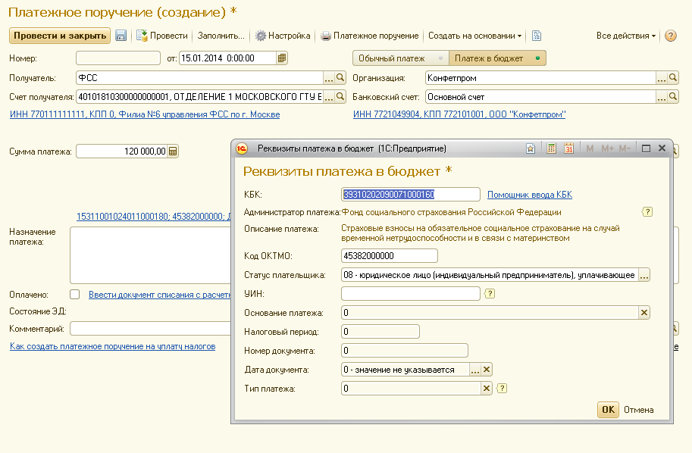Click the УИН input field
Screen dimensions: 692x453
click(411, 293)
